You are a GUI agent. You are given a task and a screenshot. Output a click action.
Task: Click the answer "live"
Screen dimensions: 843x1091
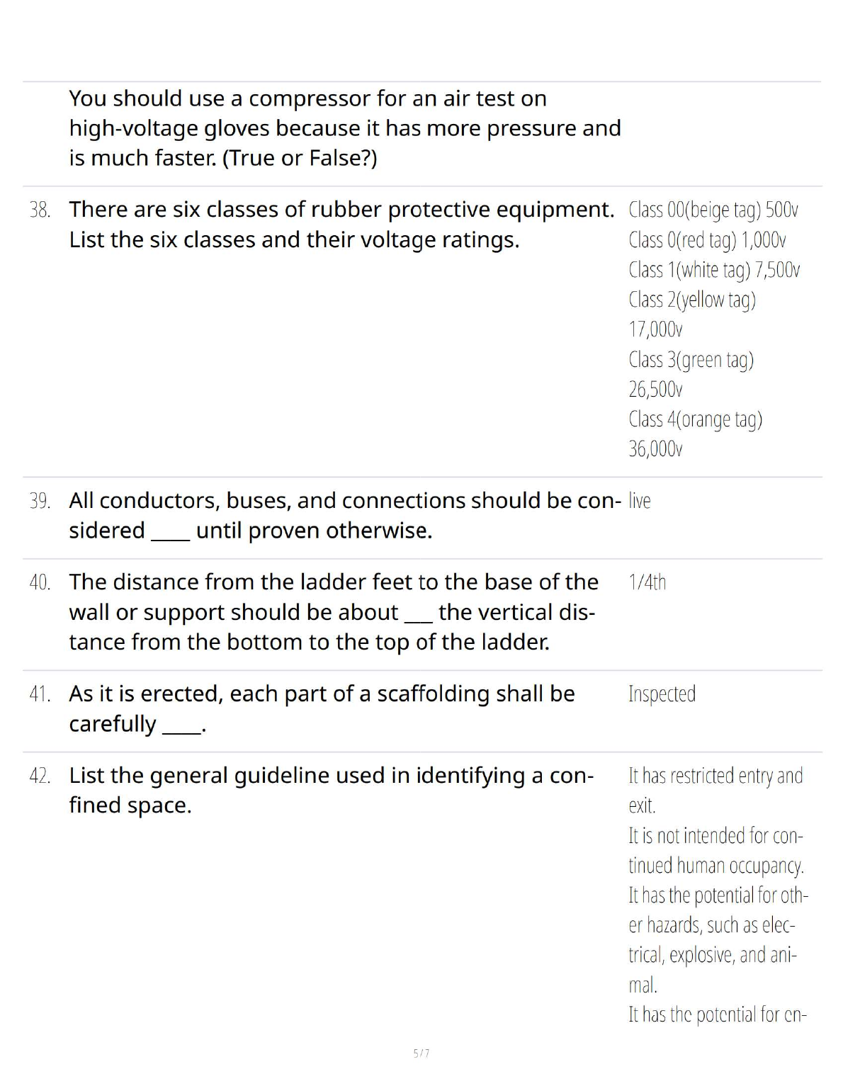pyautogui.click(x=639, y=501)
